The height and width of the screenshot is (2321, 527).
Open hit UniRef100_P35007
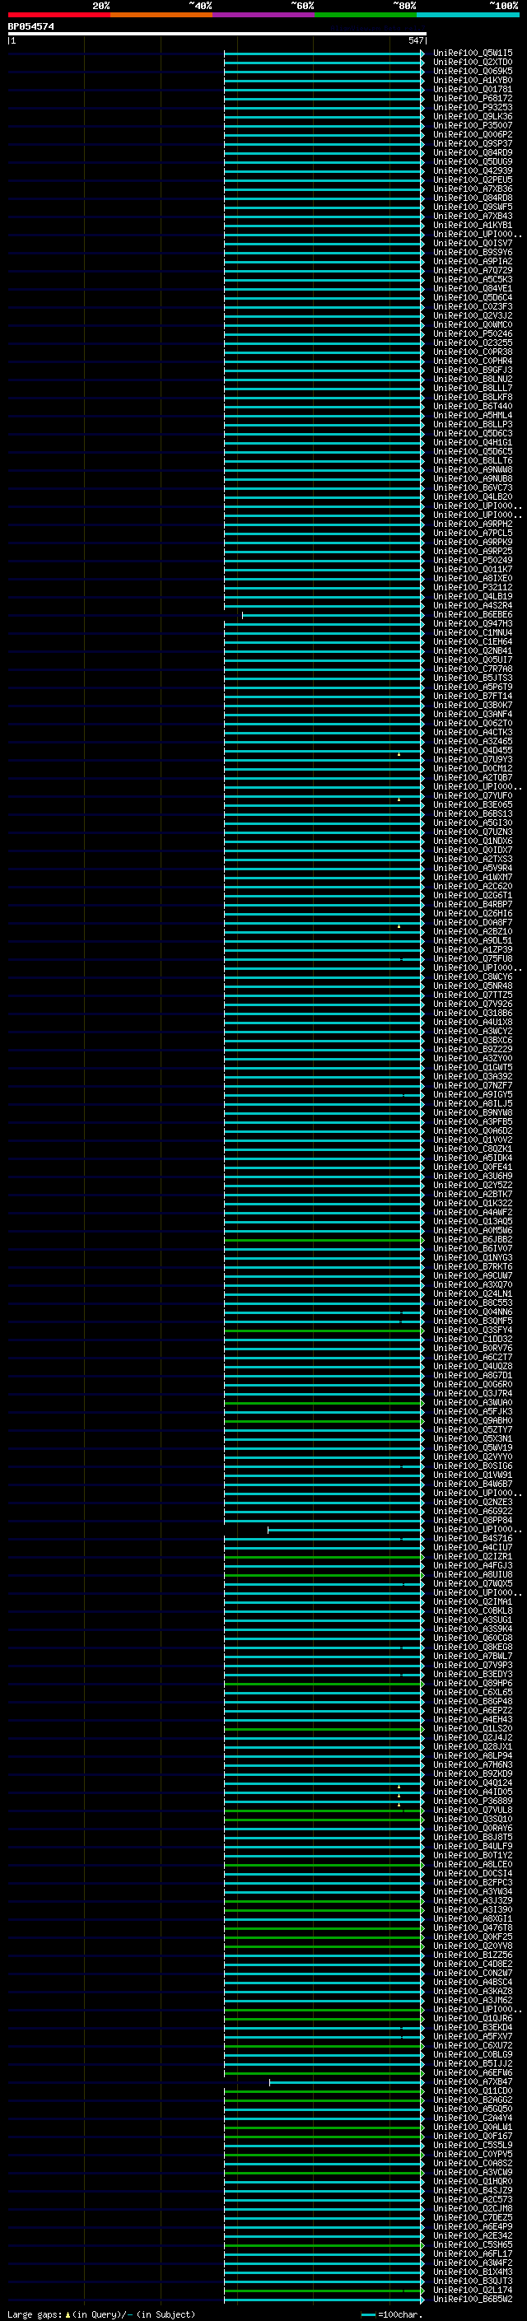(x=473, y=125)
